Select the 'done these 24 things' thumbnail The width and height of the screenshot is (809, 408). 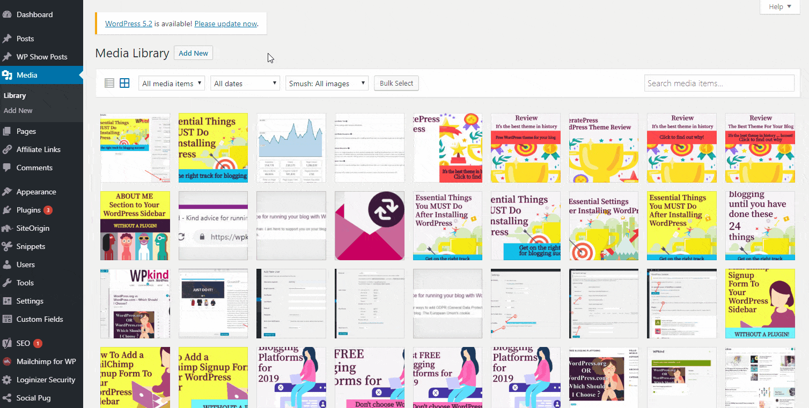pyautogui.click(x=760, y=225)
